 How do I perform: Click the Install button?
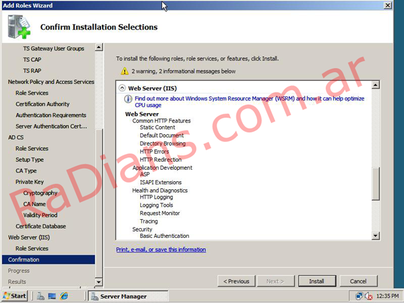pyautogui.click(x=316, y=281)
